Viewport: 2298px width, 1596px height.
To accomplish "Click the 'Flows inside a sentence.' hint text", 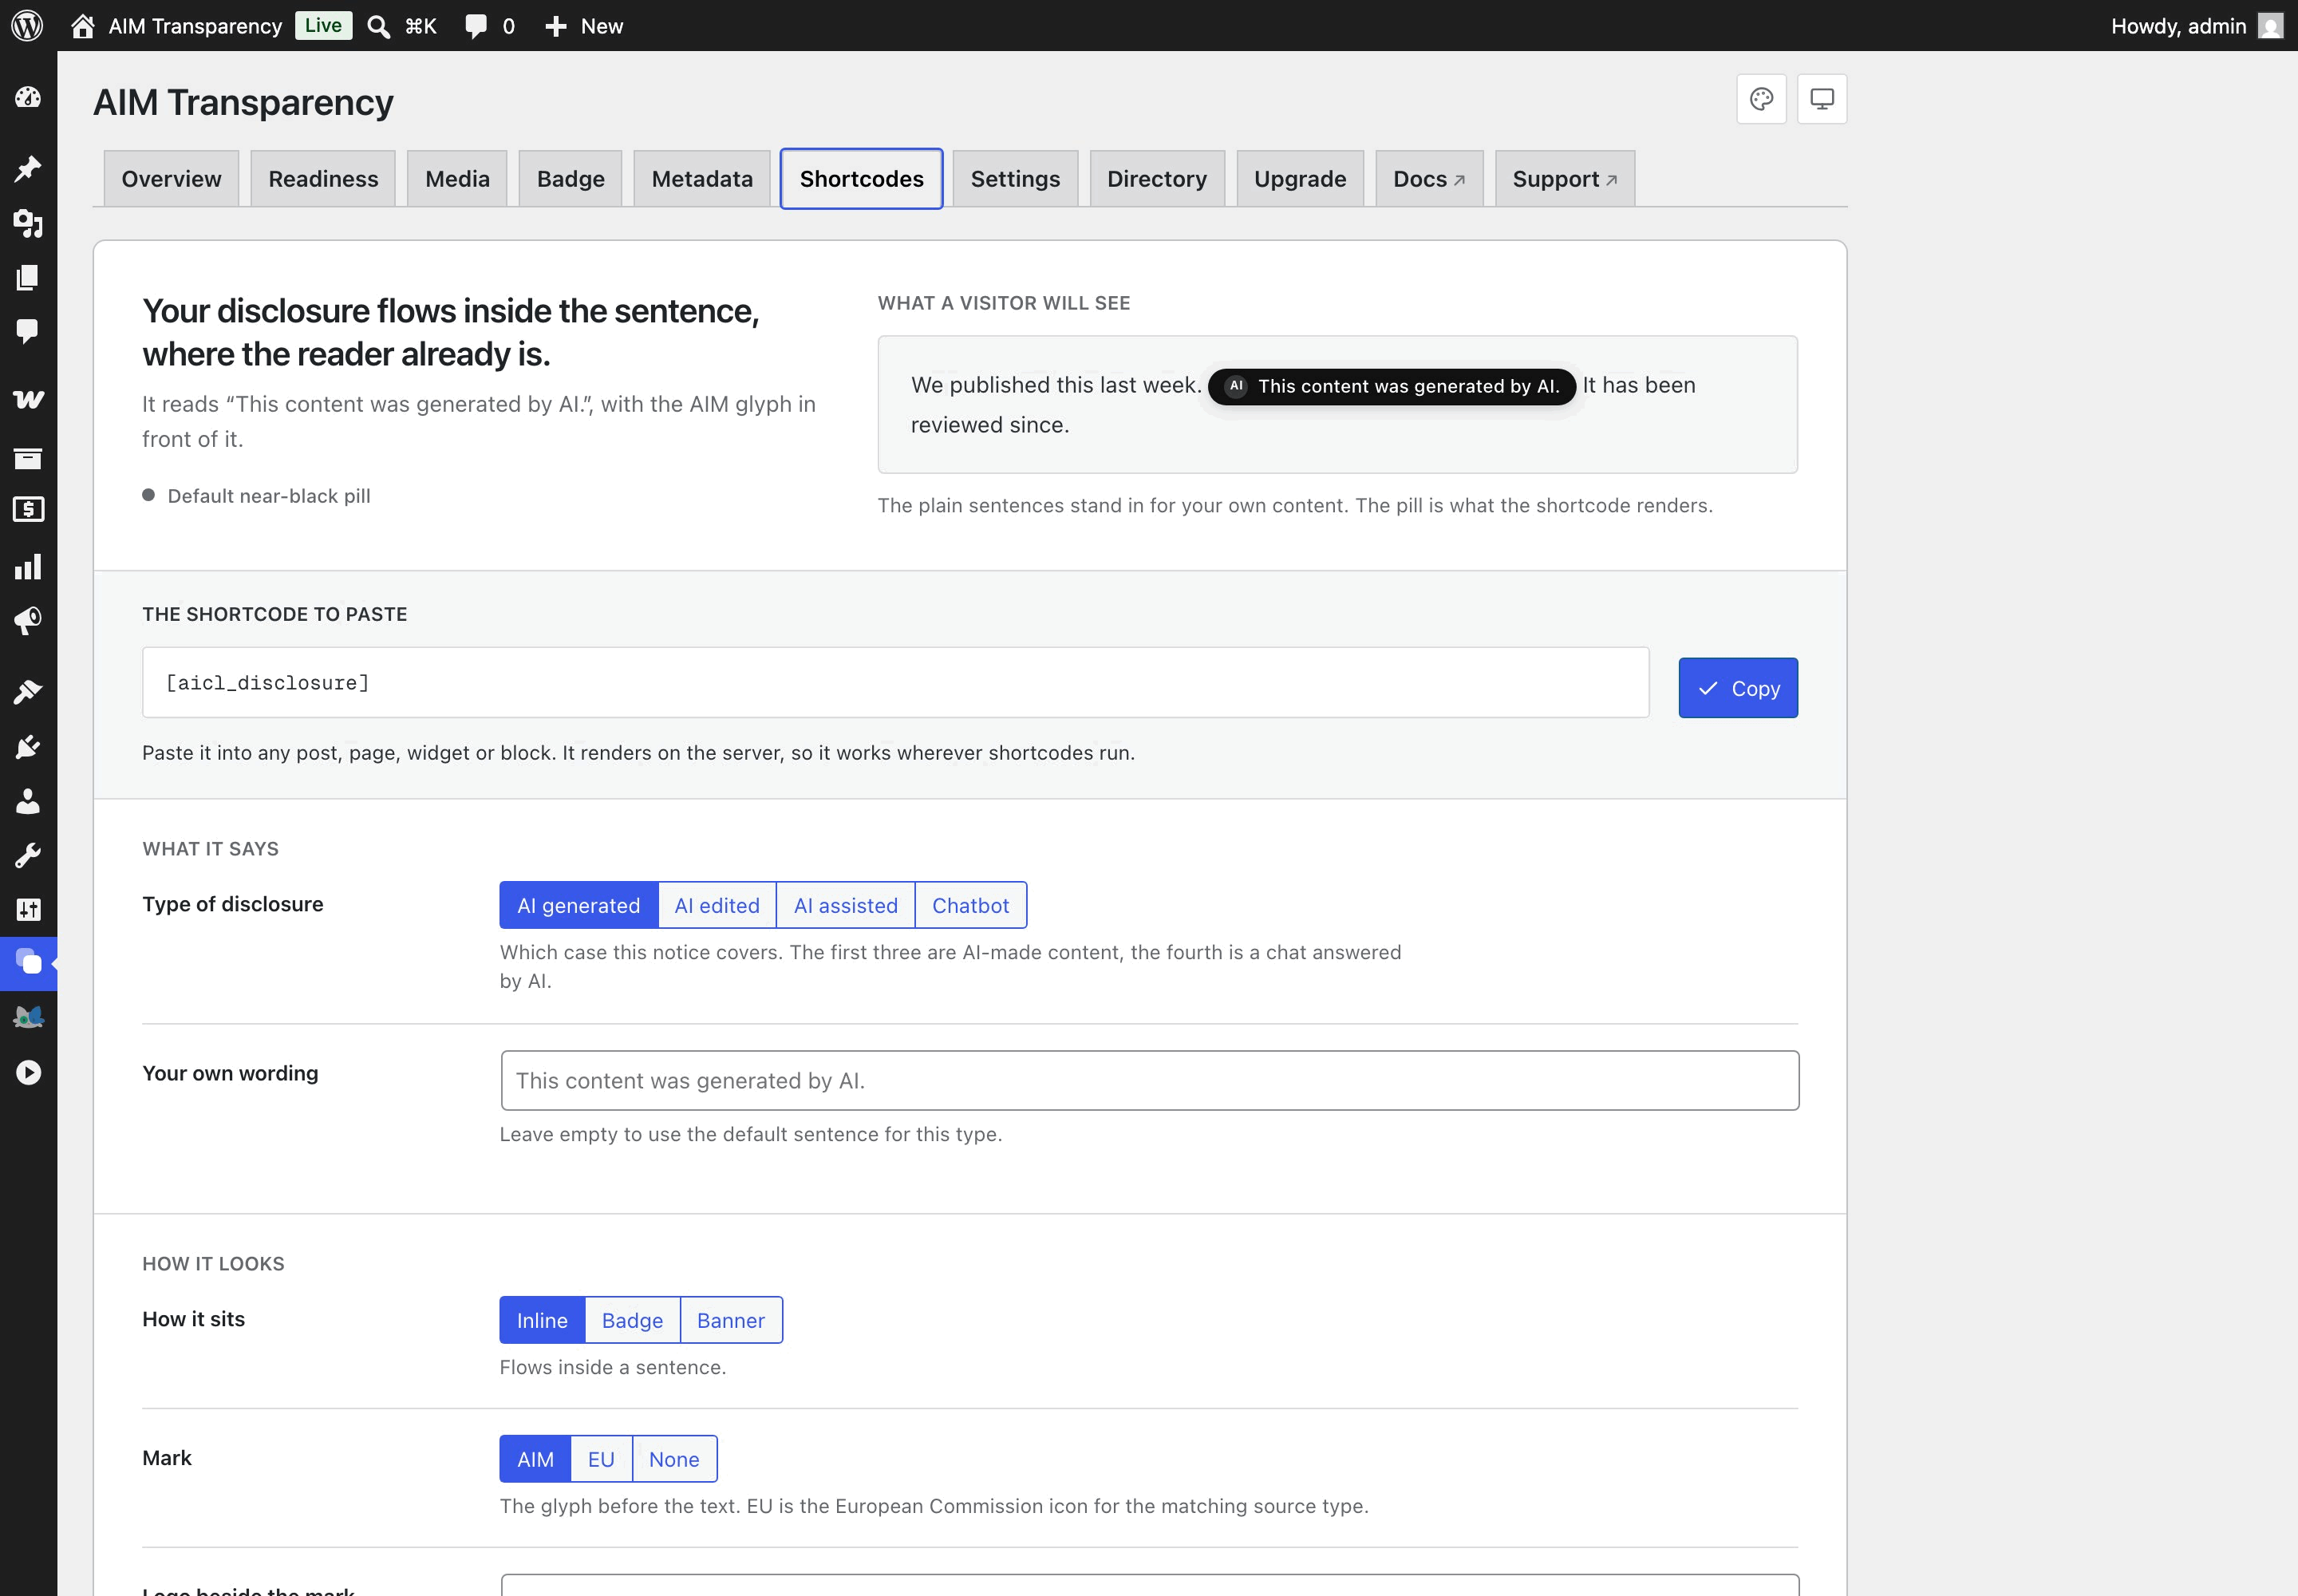I will tap(613, 1367).
